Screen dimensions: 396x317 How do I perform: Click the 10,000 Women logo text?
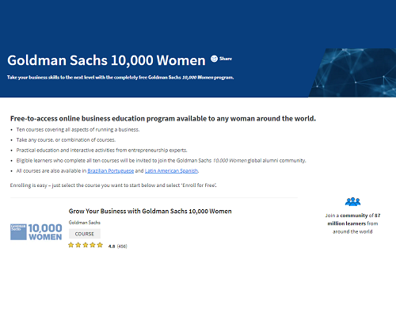pyautogui.click(x=45, y=232)
